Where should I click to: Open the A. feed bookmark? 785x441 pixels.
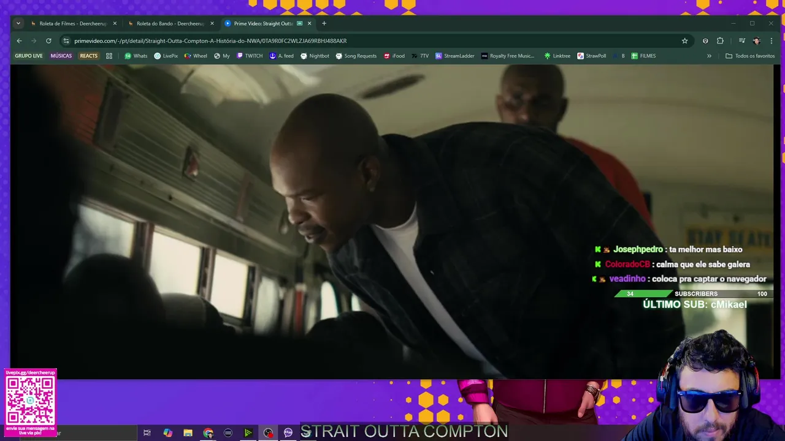282,56
